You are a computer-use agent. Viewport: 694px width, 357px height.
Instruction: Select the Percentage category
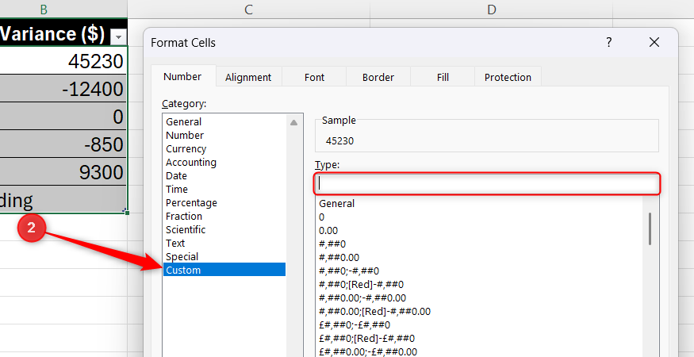pyautogui.click(x=224, y=203)
